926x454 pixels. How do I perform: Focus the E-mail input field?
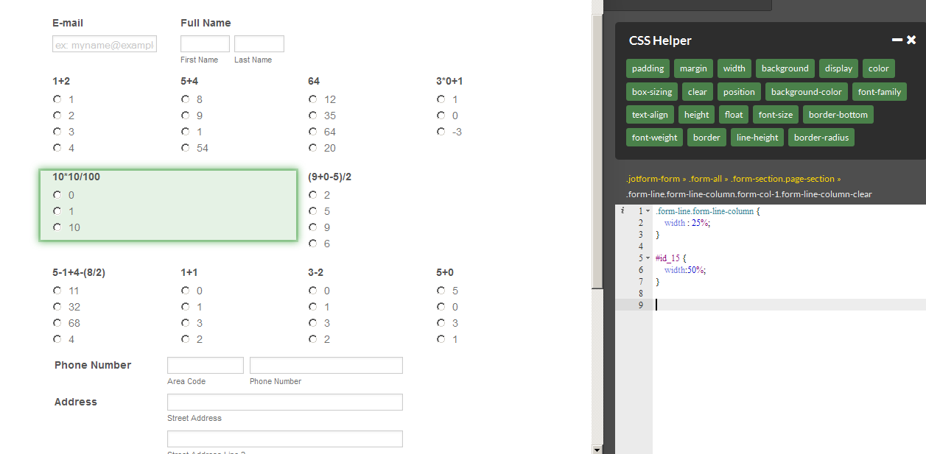[105, 45]
